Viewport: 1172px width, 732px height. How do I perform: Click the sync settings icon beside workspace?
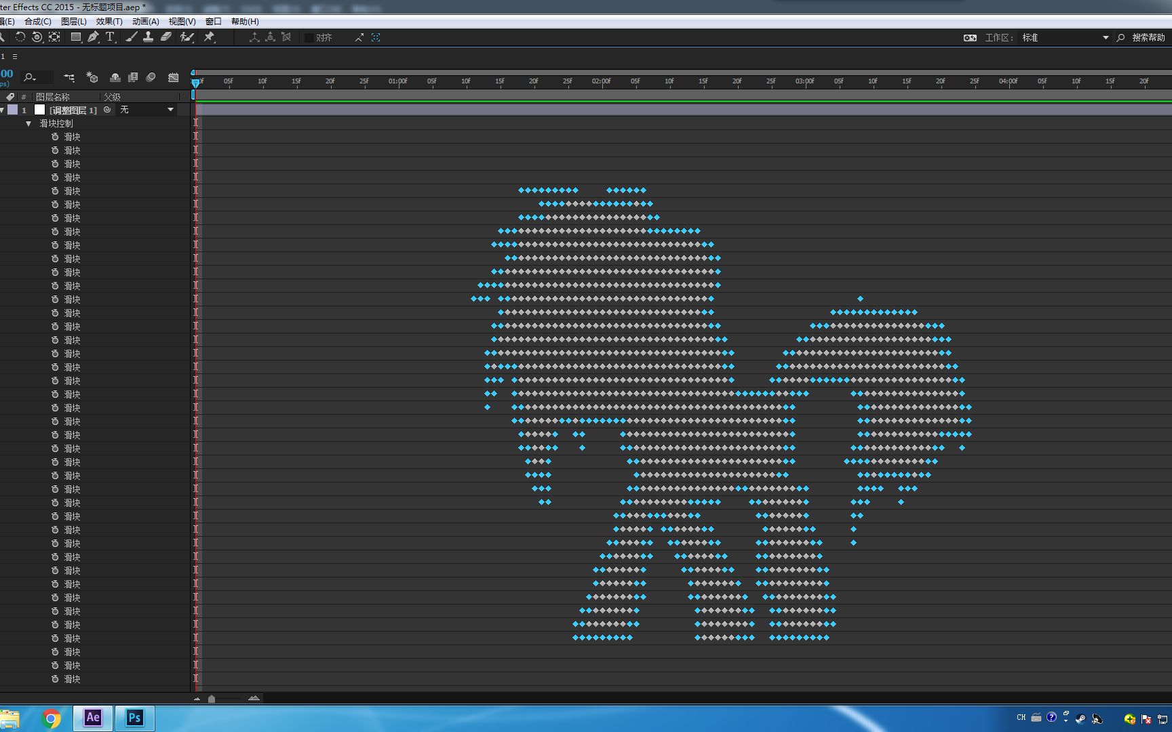970,38
